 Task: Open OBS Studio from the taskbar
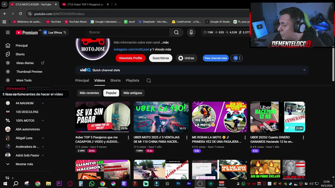[200, 184]
